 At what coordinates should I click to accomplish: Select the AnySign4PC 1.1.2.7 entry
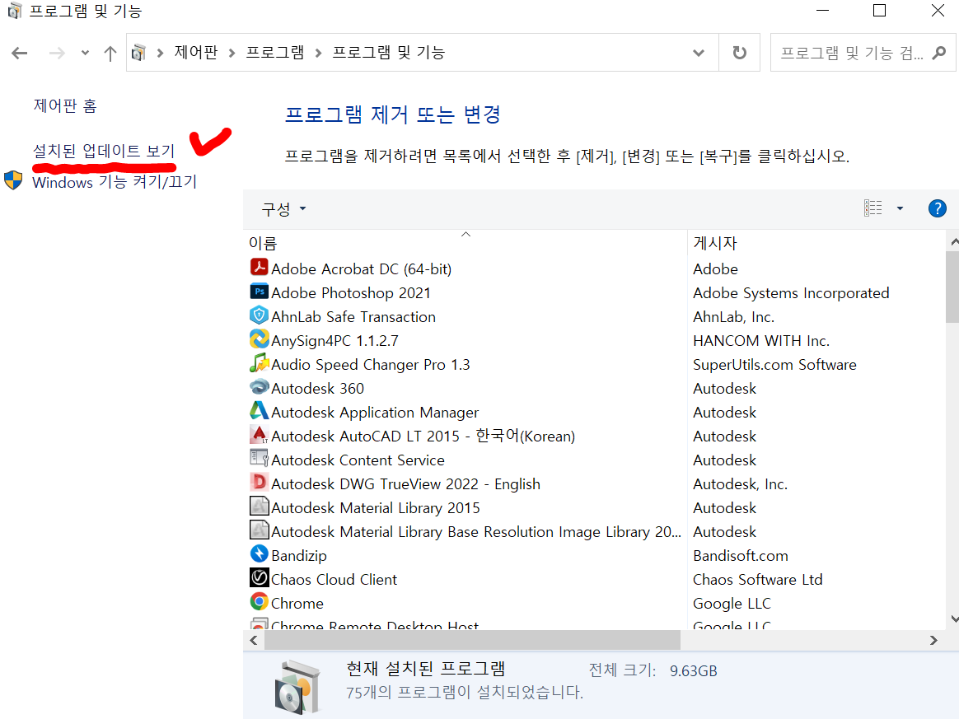click(x=334, y=340)
